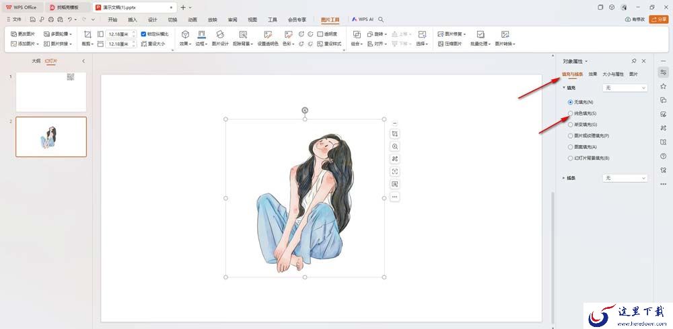Screen dimensions: 673x329
Task: Switch to 大小与属性 tab in pane
Action: (x=613, y=74)
